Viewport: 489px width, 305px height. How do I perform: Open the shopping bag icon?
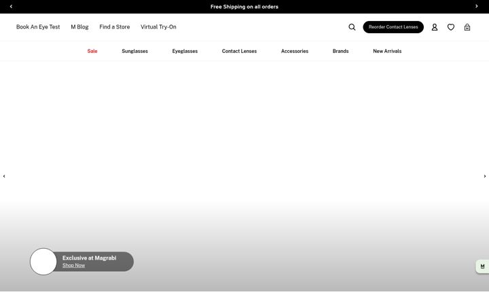tap(467, 27)
